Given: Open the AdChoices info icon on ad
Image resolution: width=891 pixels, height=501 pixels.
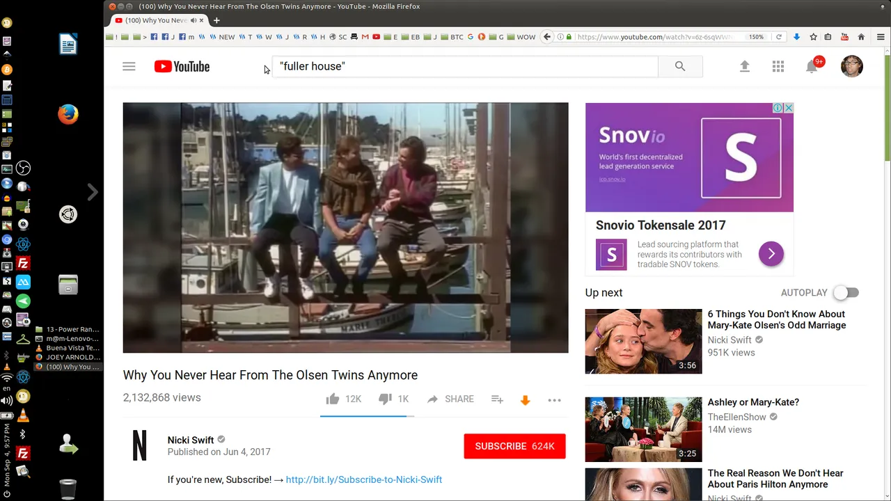Looking at the screenshot, I should (x=778, y=108).
